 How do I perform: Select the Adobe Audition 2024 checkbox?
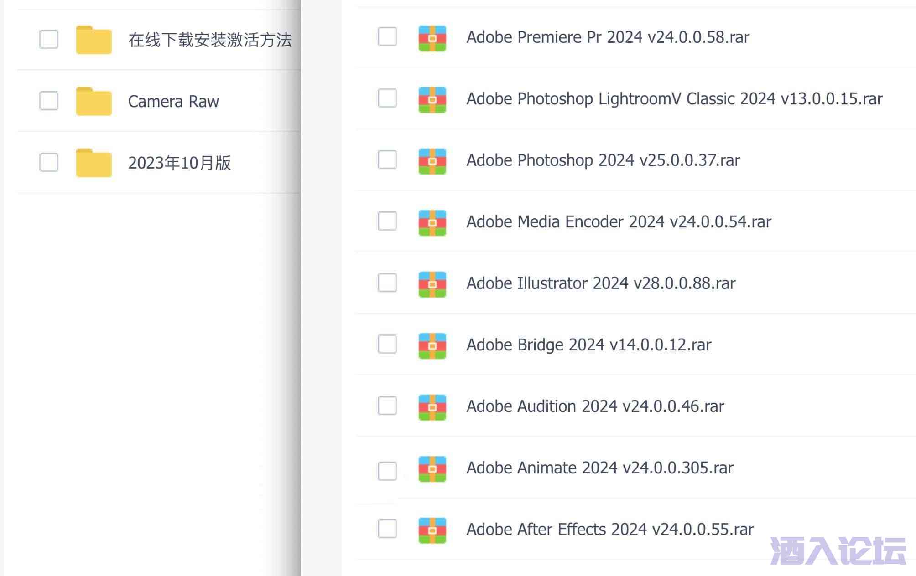pyautogui.click(x=387, y=406)
